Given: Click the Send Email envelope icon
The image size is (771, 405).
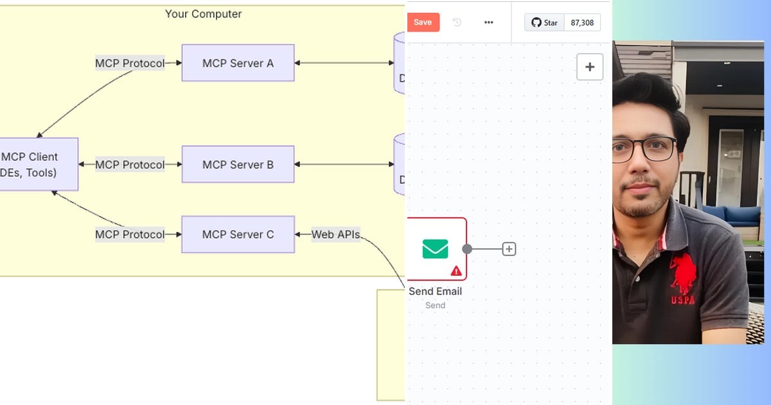Looking at the screenshot, I should [435, 248].
